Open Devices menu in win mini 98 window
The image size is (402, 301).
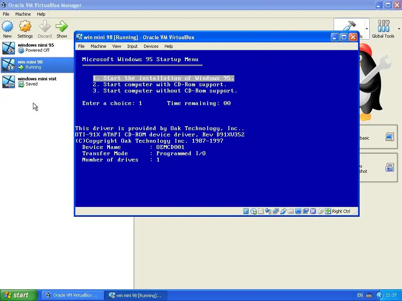tap(151, 46)
